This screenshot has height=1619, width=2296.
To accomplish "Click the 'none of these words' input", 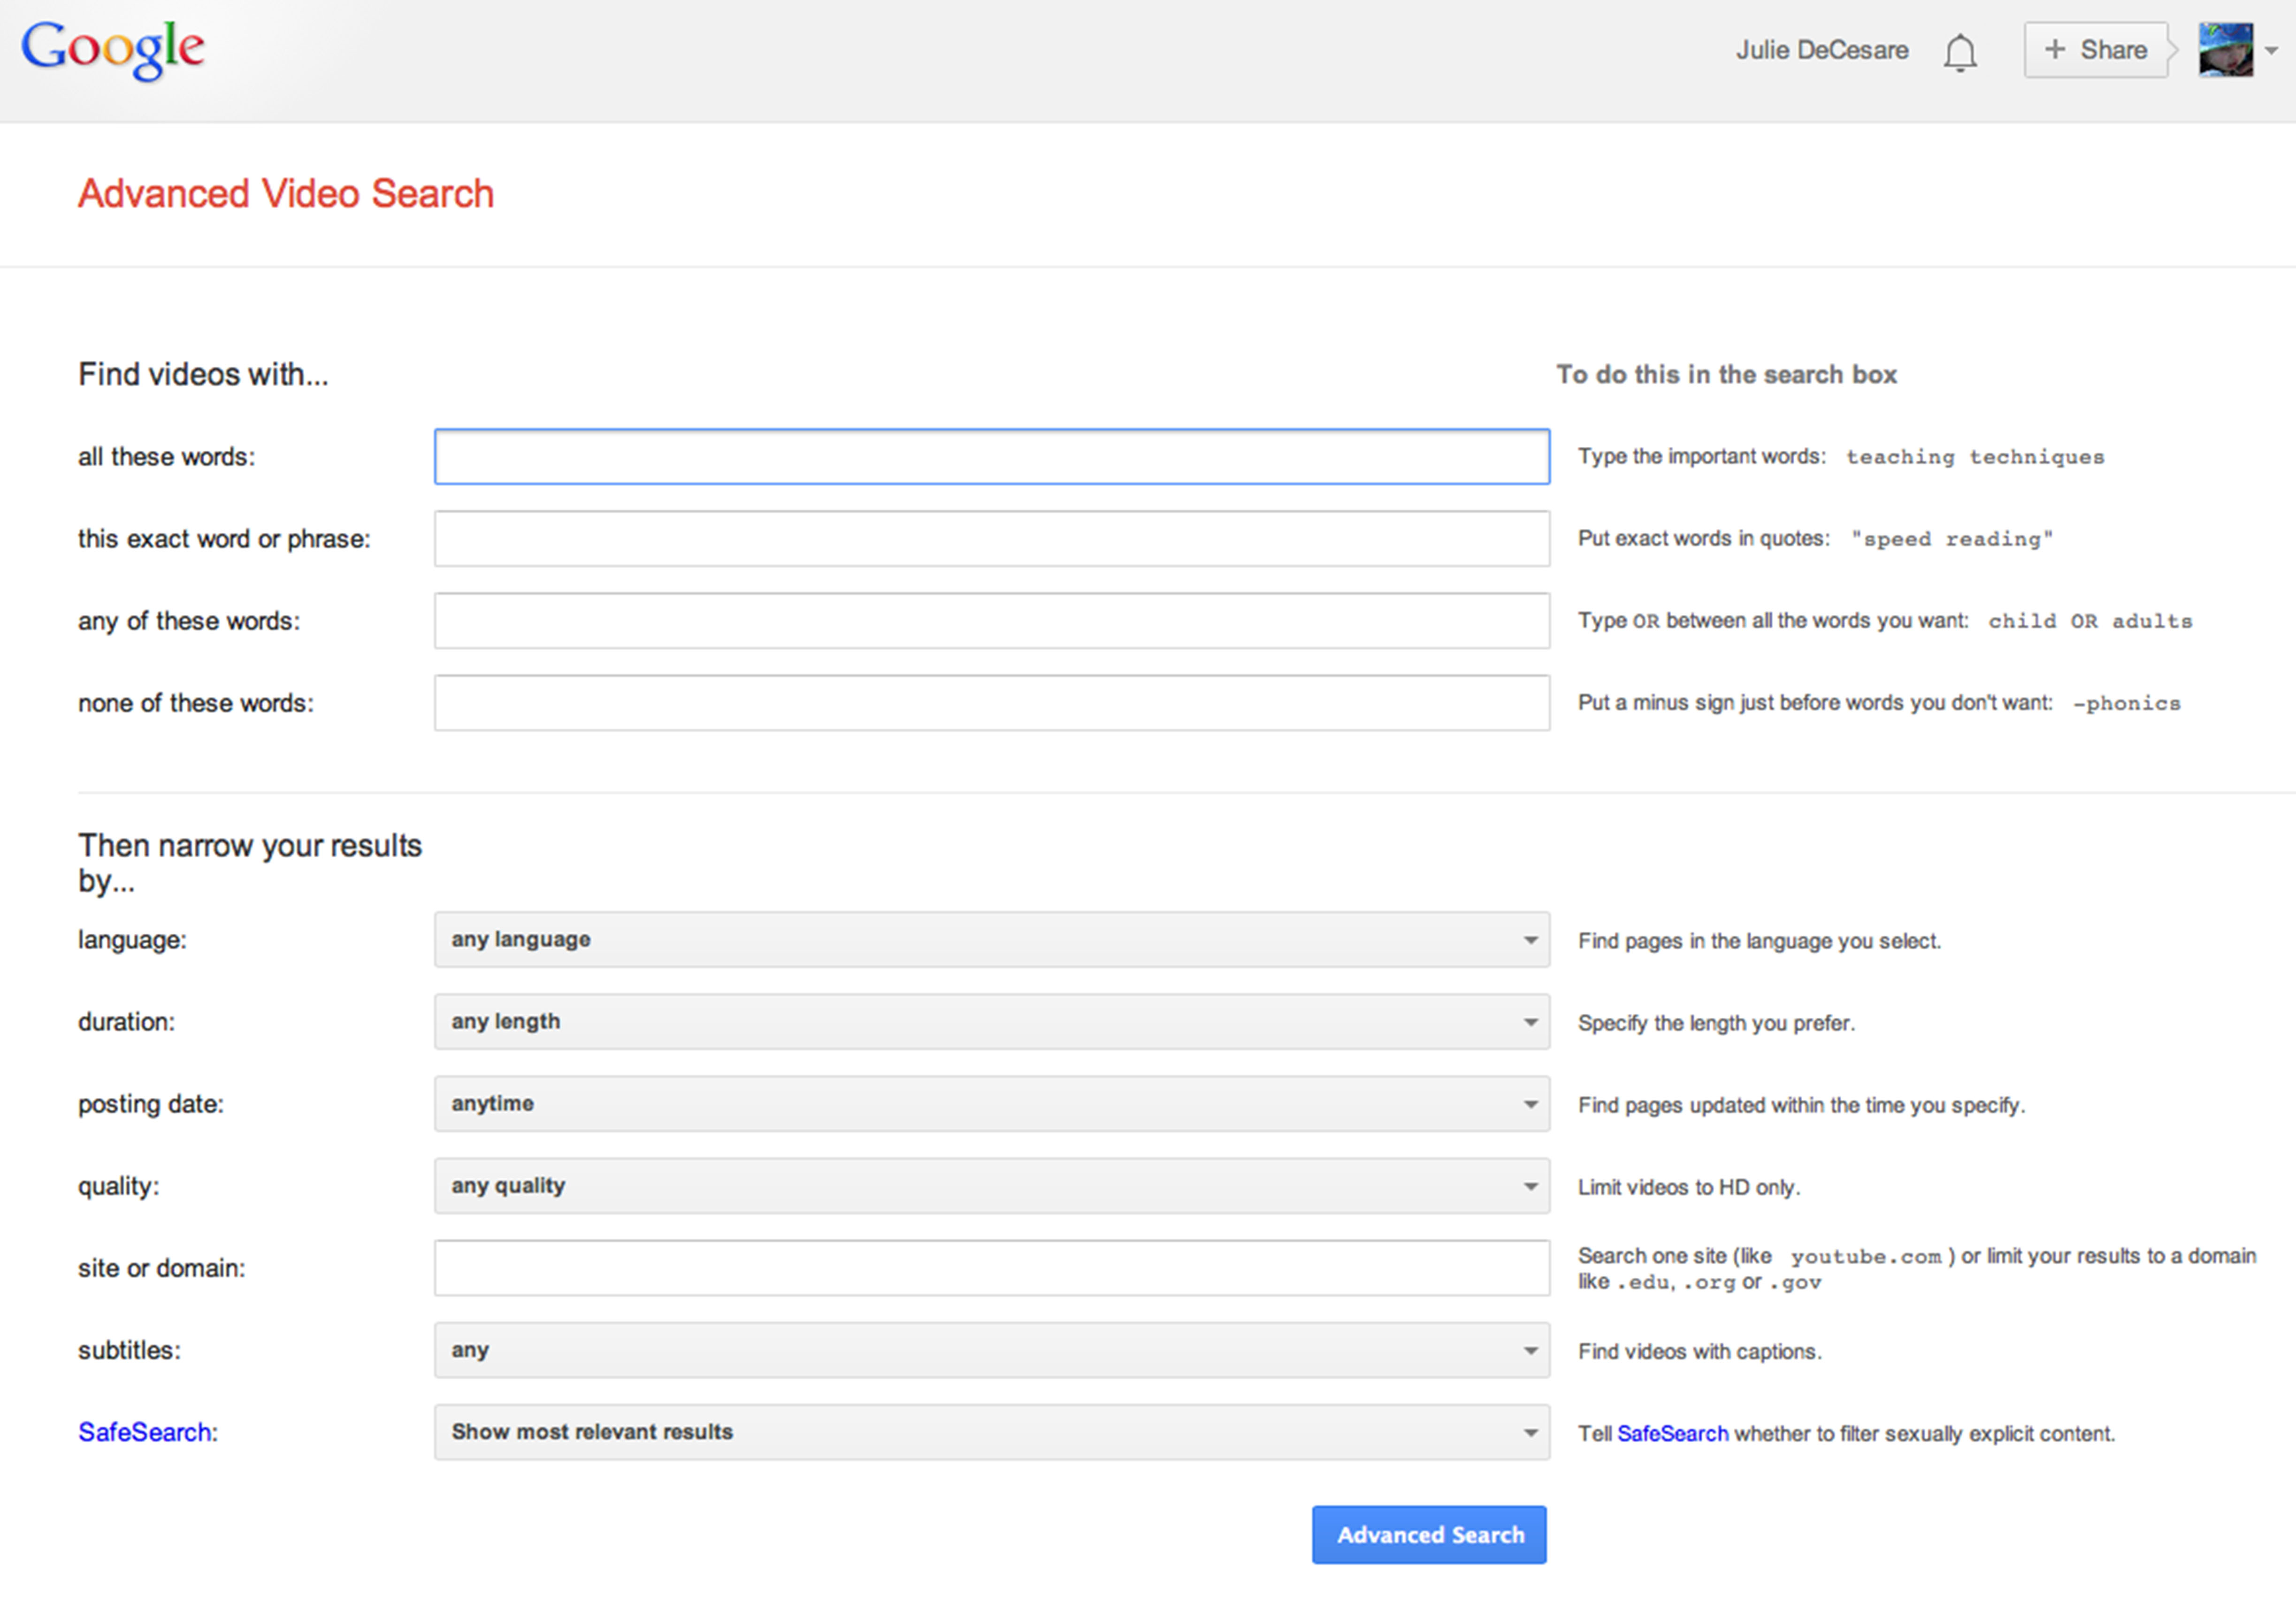I will 991,703.
